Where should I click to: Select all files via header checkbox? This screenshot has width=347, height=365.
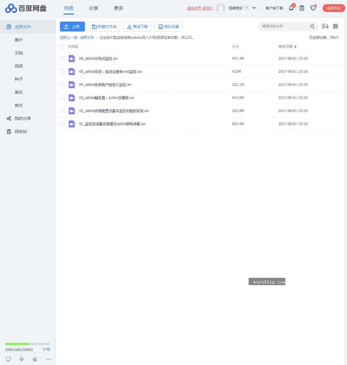tap(62, 47)
